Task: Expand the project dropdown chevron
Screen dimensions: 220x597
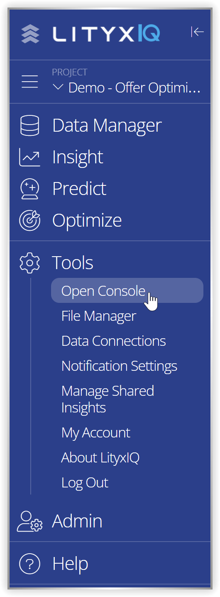Action: pyautogui.click(x=59, y=87)
